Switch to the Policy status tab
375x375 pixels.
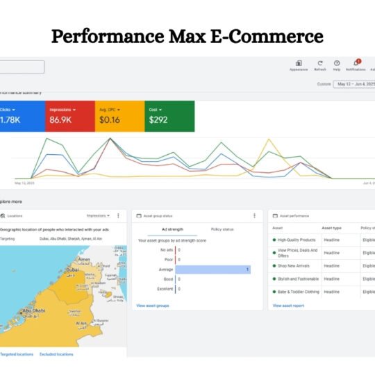pyautogui.click(x=222, y=229)
